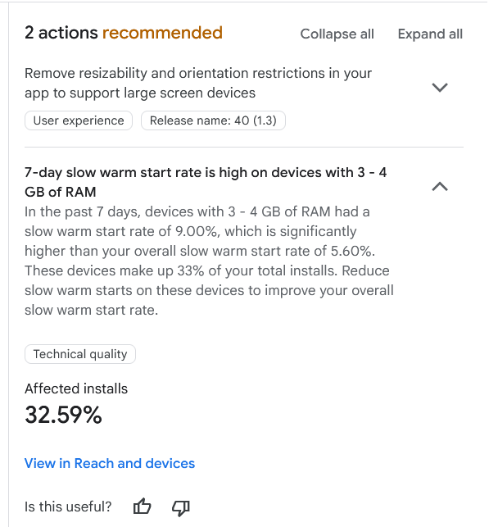Select the User experience tag
Screen dimensions: 498x527
[x=79, y=120]
